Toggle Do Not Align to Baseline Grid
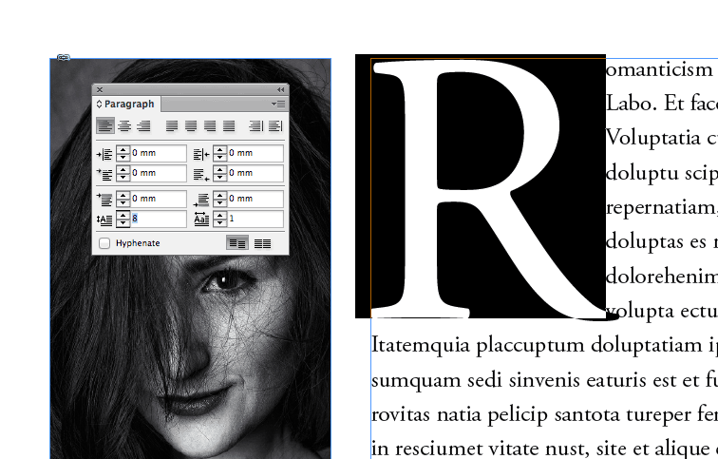This screenshot has width=718, height=459. [x=237, y=243]
